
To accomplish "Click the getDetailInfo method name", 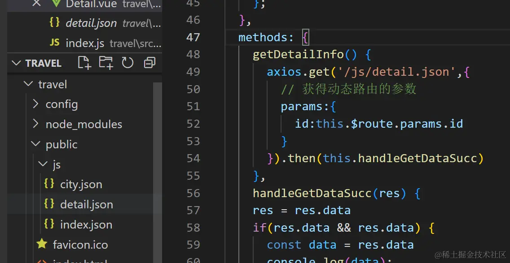I will coord(298,55).
